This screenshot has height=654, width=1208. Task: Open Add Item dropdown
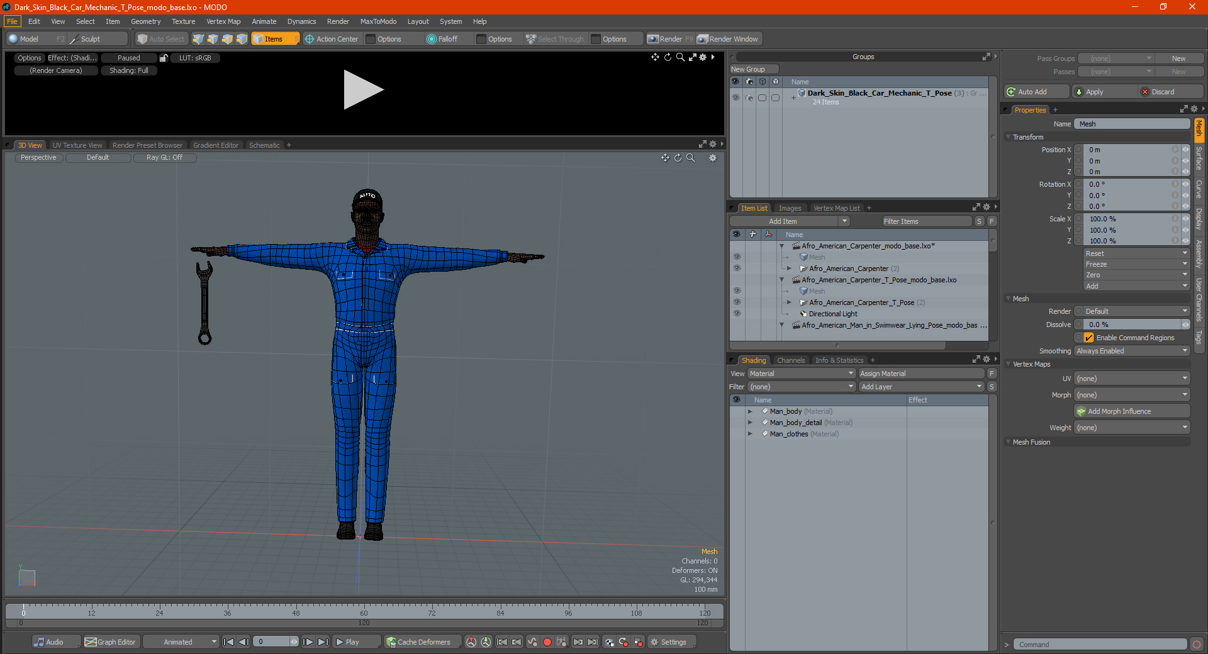(790, 221)
